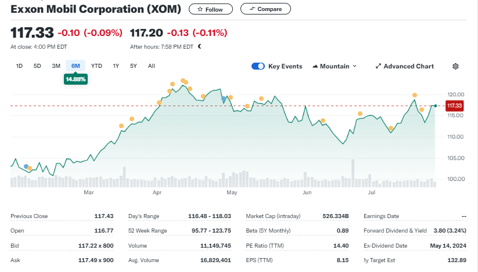Open the Advanced Chart link

click(405, 66)
